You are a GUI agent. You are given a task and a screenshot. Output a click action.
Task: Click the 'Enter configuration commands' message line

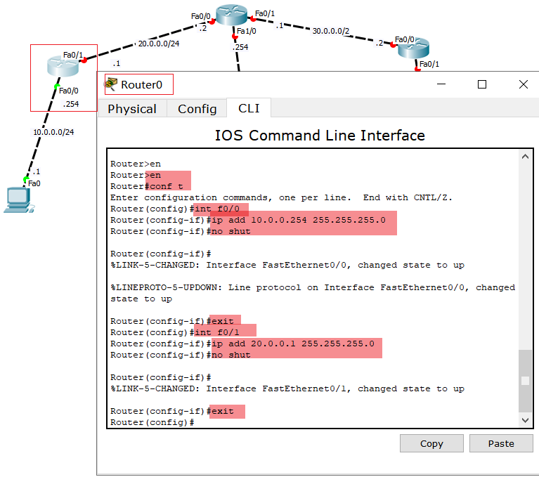tap(281, 197)
